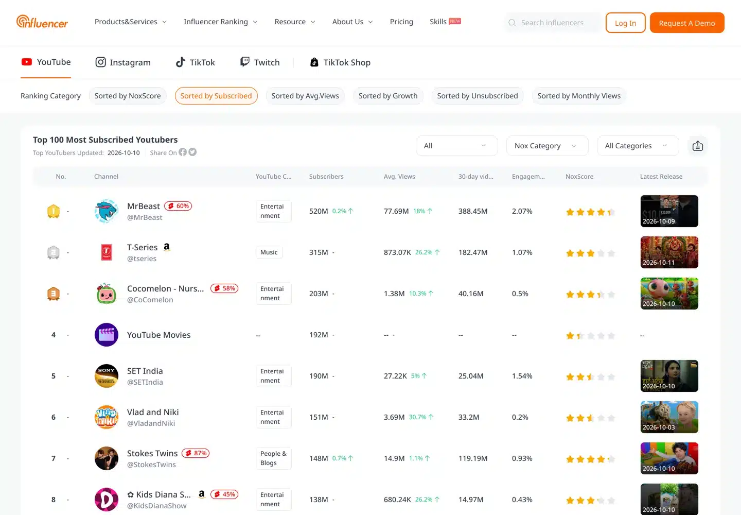Select Sorted by Avg.Views filter
This screenshot has width=741, height=515.
click(x=305, y=96)
